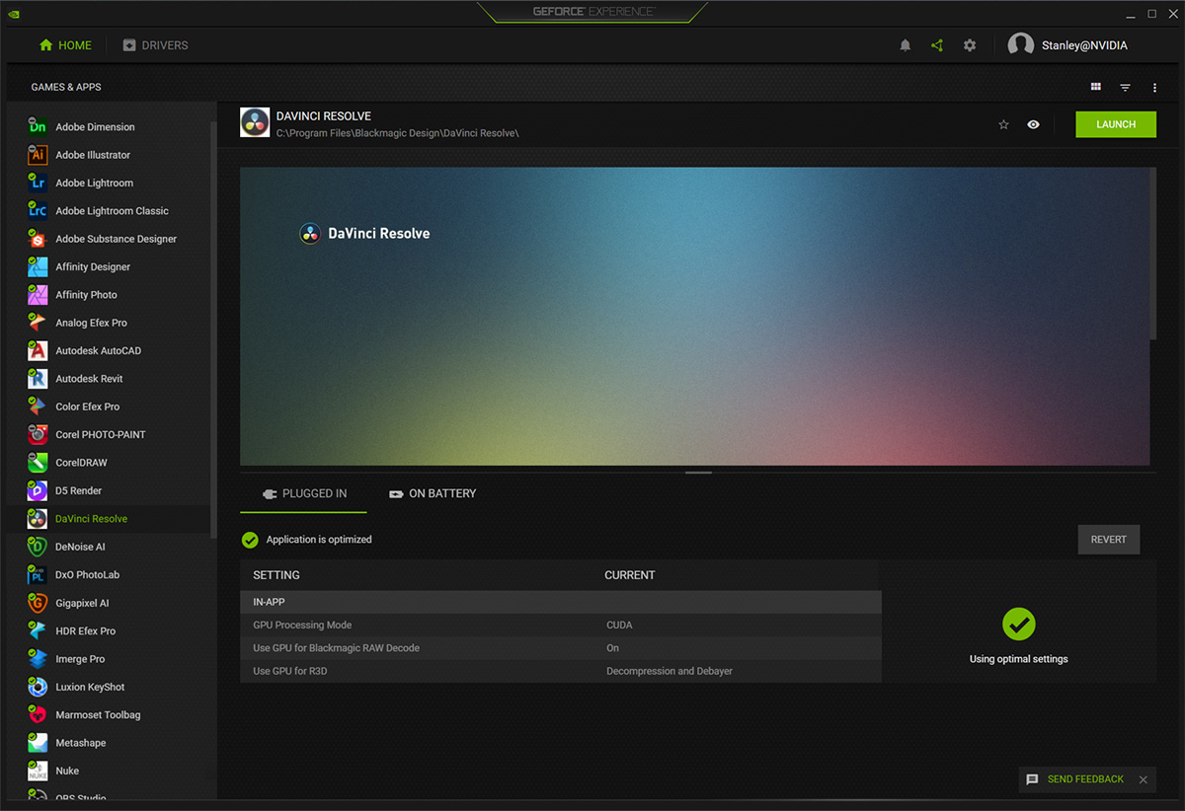Click the games list scrollbar

pyautogui.click(x=213, y=330)
